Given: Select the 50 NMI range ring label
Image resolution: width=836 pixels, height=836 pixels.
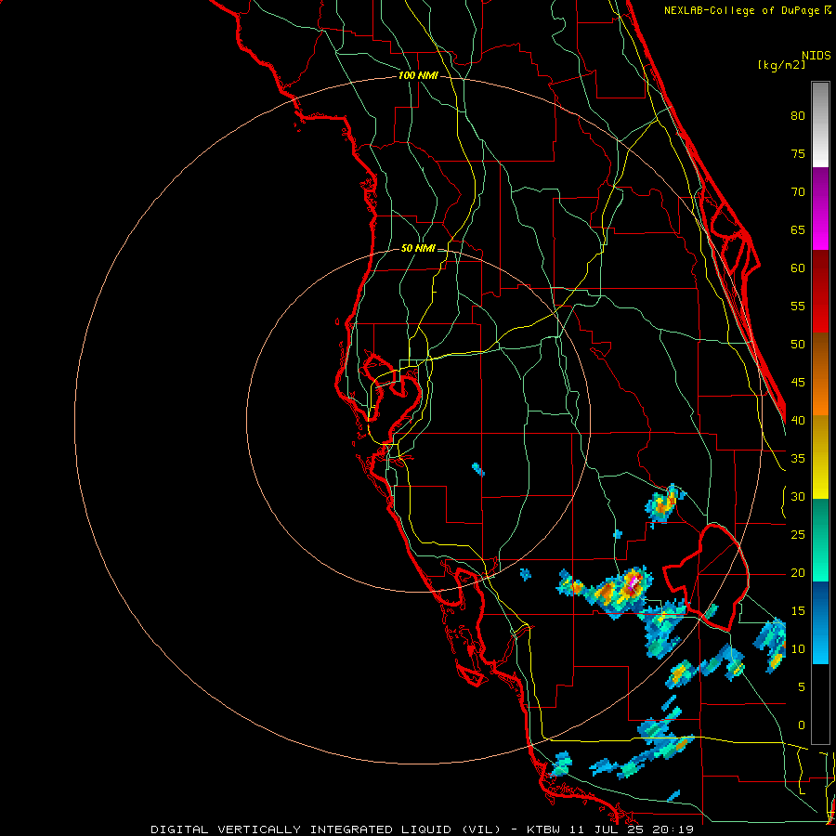Looking at the screenshot, I should pyautogui.click(x=418, y=248).
